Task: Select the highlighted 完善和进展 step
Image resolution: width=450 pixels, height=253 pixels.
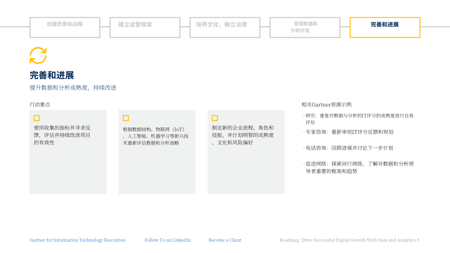Action: [385, 27]
